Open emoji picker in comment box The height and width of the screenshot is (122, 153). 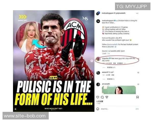98,109
